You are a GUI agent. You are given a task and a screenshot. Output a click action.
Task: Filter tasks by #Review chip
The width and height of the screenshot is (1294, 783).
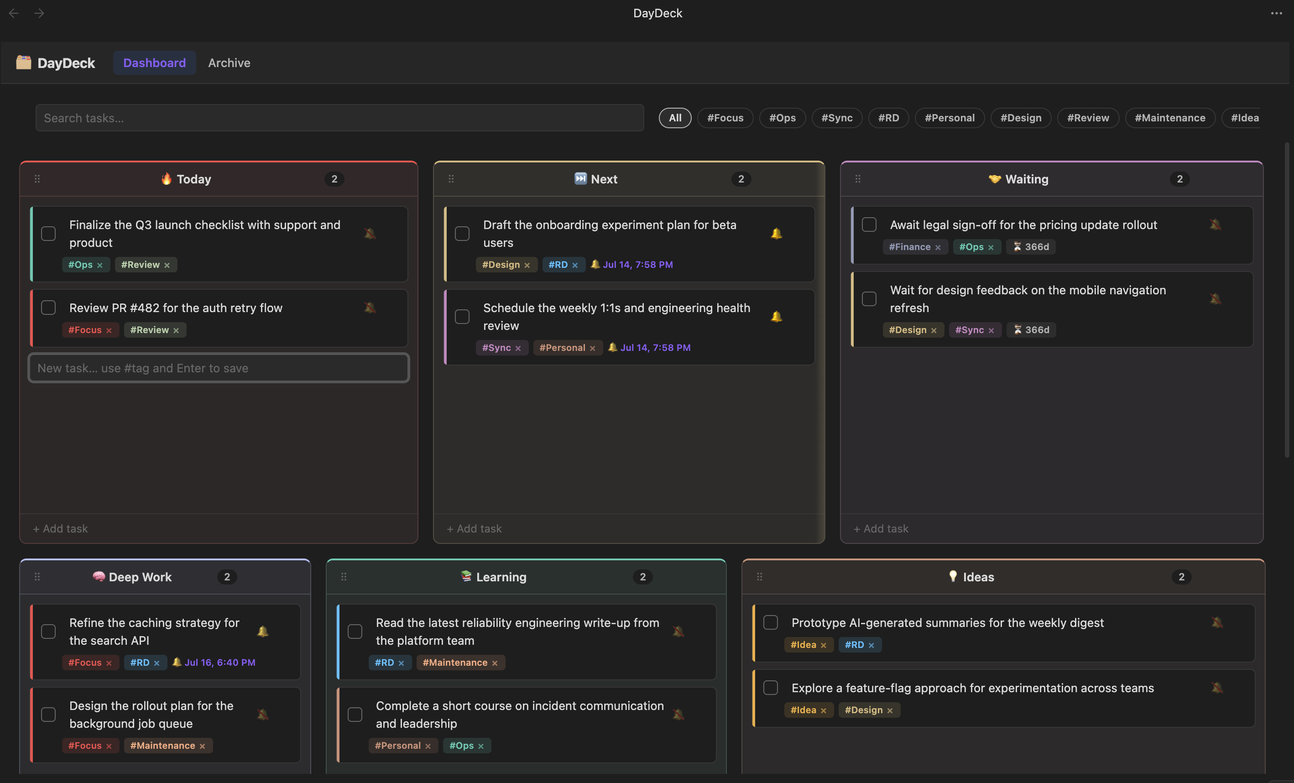point(1088,118)
